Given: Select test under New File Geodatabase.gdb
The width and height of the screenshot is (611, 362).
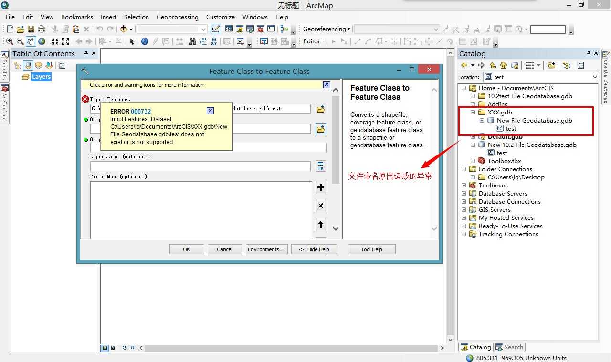Looking at the screenshot, I should (x=511, y=129).
